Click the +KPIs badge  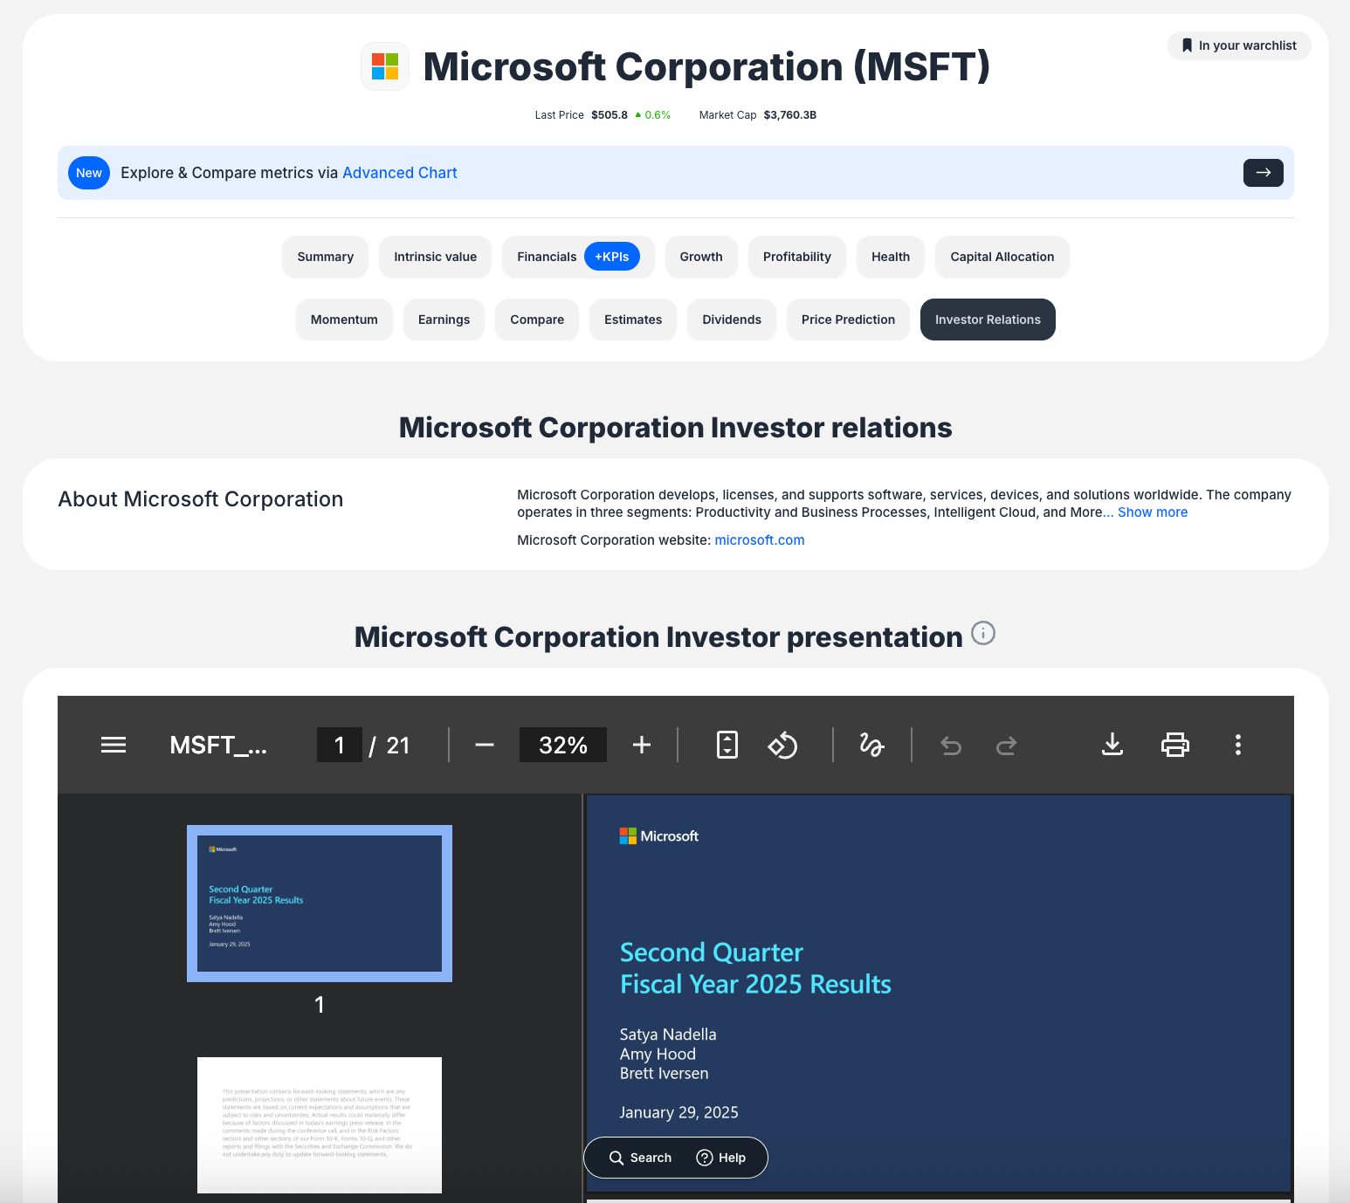612,257
